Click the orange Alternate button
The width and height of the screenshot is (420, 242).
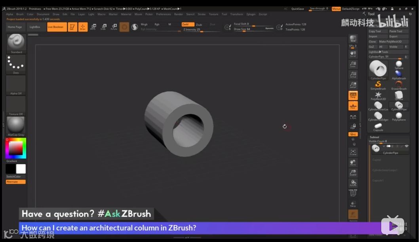[16, 182]
